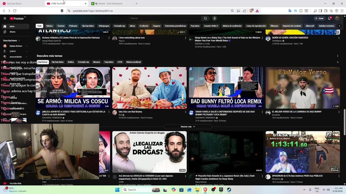Screen dimensions: 346x194
Task: Select the Bad Bunny topic chip
Action: tap(43, 62)
